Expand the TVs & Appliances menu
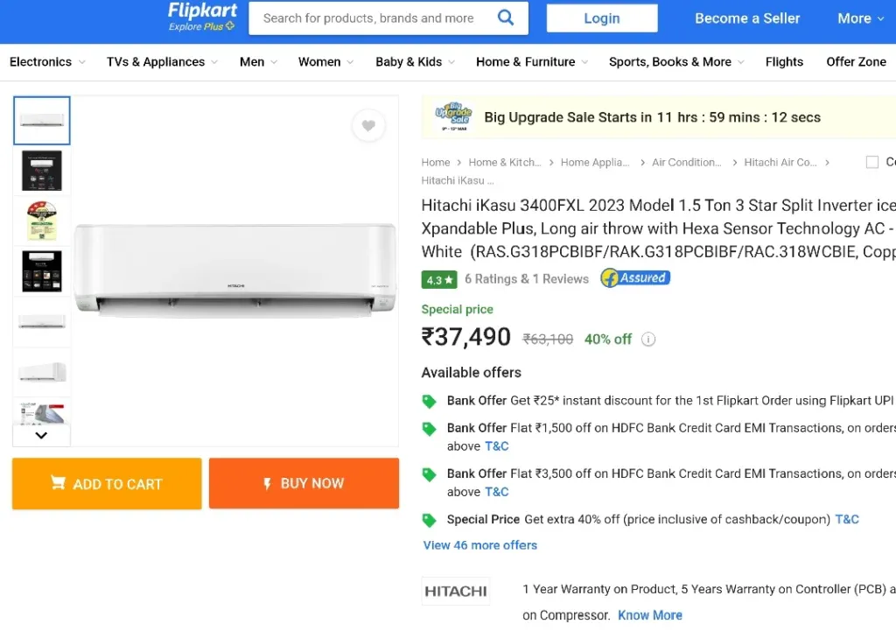Screen dimensions: 896x638 tap(162, 62)
